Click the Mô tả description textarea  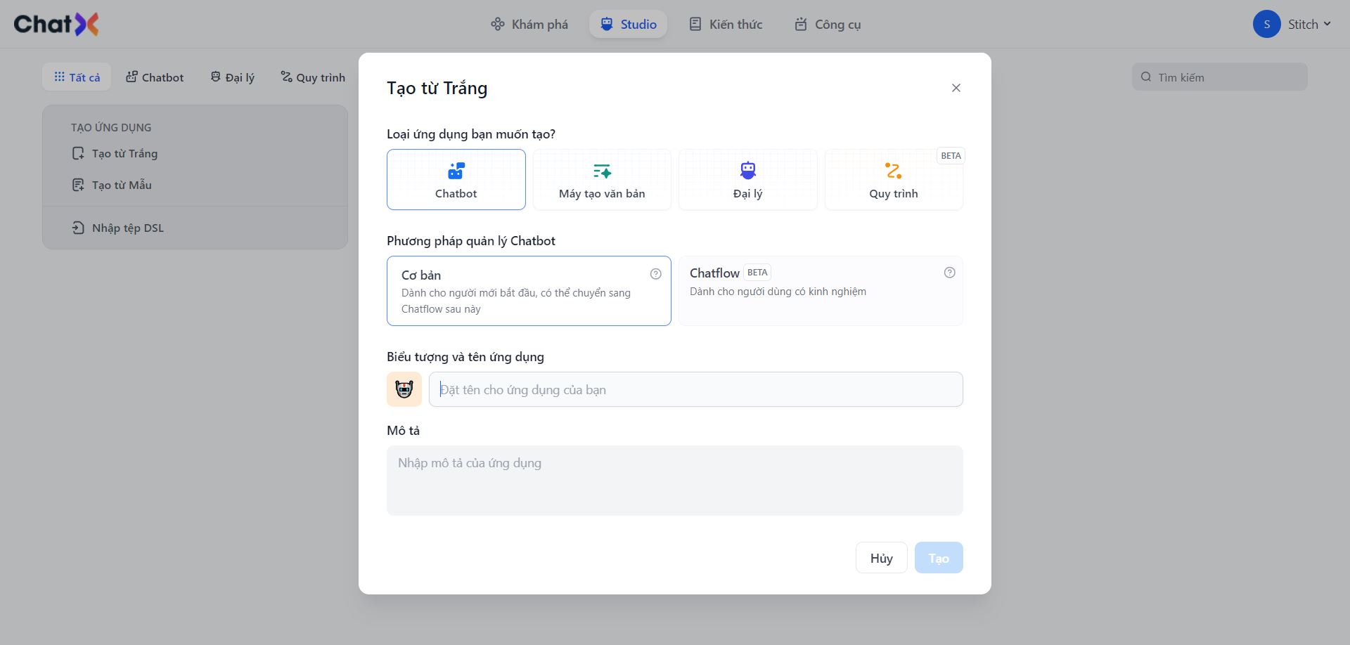(675, 481)
